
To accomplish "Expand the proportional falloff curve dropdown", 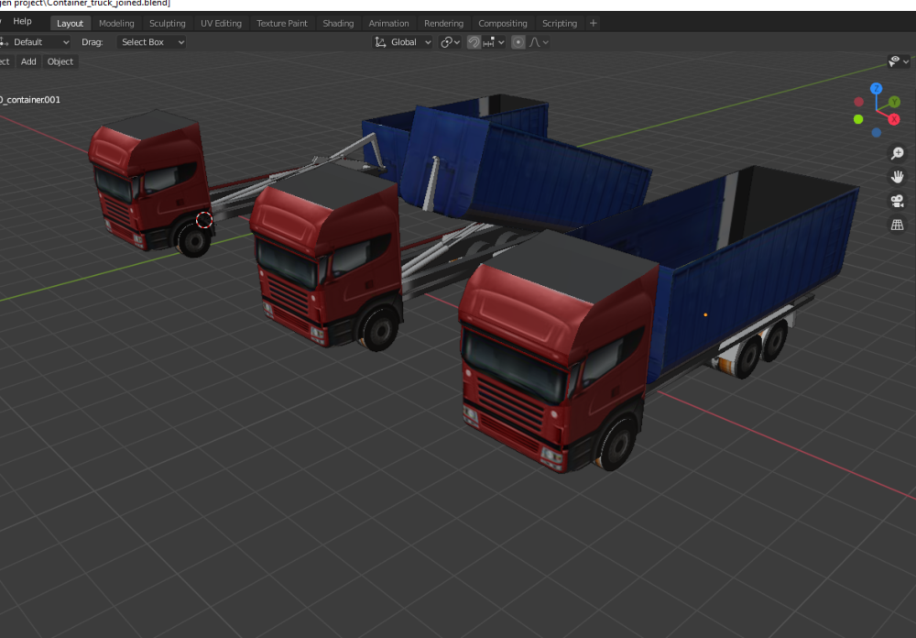I will pos(540,42).
